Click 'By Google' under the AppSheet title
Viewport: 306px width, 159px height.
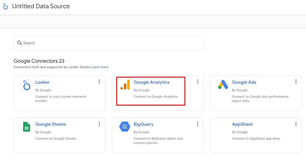pos(240,132)
